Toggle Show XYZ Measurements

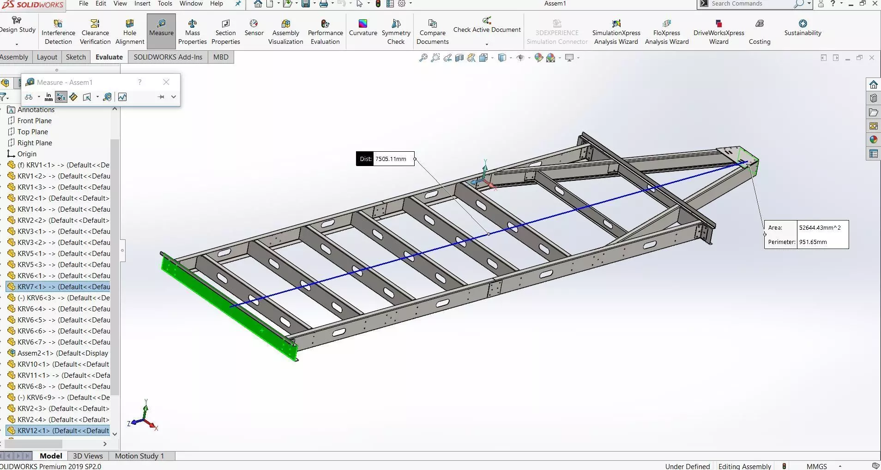pyautogui.click(x=61, y=97)
